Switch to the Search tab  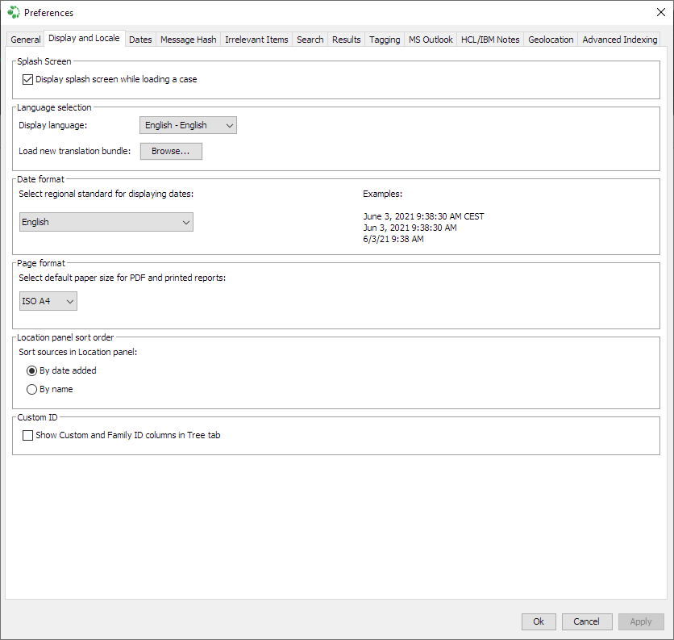pyautogui.click(x=310, y=39)
